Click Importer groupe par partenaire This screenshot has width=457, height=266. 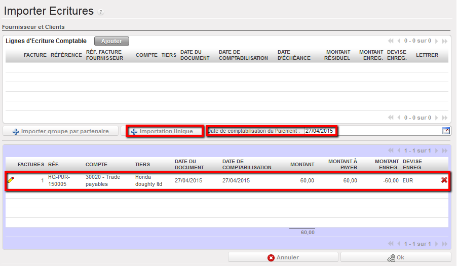click(x=61, y=131)
